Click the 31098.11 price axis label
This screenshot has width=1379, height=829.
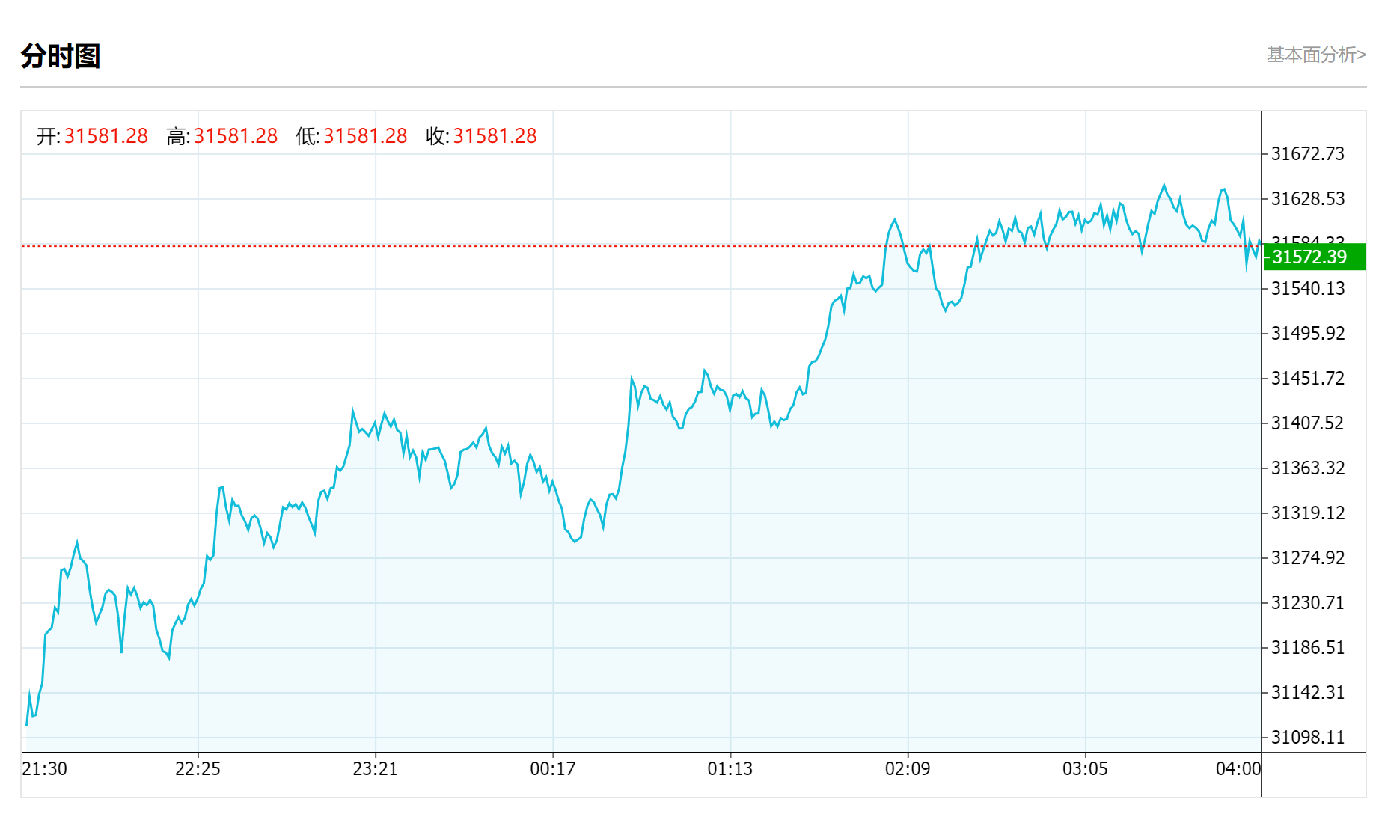(1307, 738)
